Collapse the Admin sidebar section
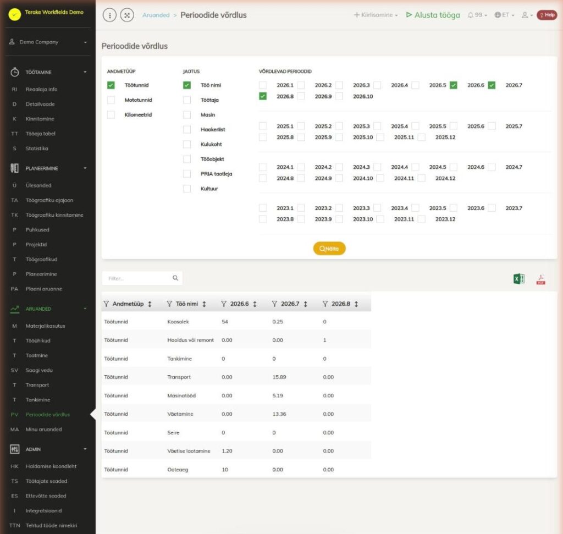 coord(85,449)
